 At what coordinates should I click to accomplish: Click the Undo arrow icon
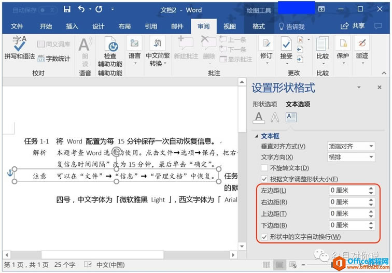click(x=81, y=9)
